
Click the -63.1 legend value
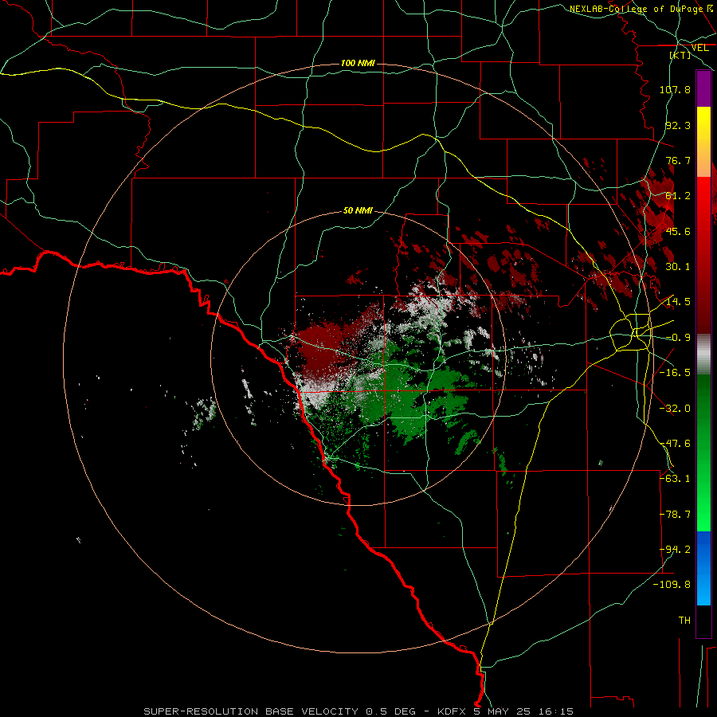pyautogui.click(x=675, y=479)
